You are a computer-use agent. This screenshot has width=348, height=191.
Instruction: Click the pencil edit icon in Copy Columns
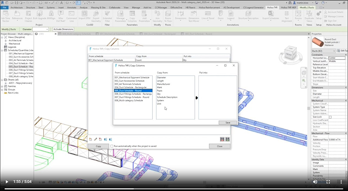tap(96, 140)
